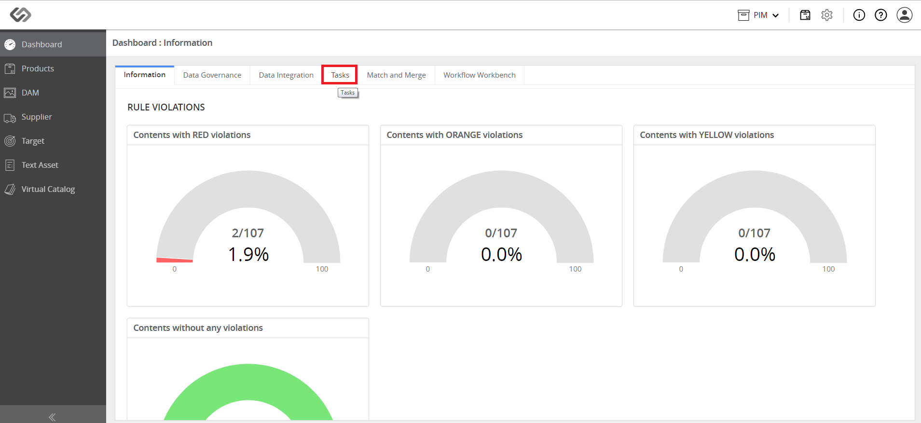Open the calendar save icon in header
The image size is (921, 423).
(805, 15)
